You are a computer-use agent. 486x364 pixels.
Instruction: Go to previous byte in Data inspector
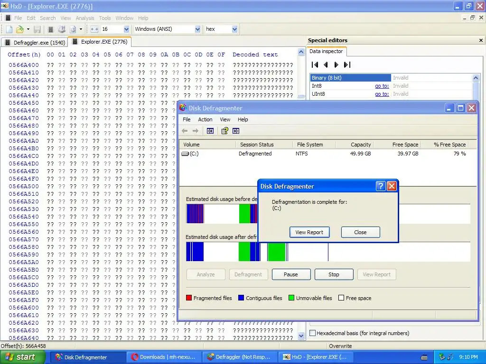[x=326, y=64]
